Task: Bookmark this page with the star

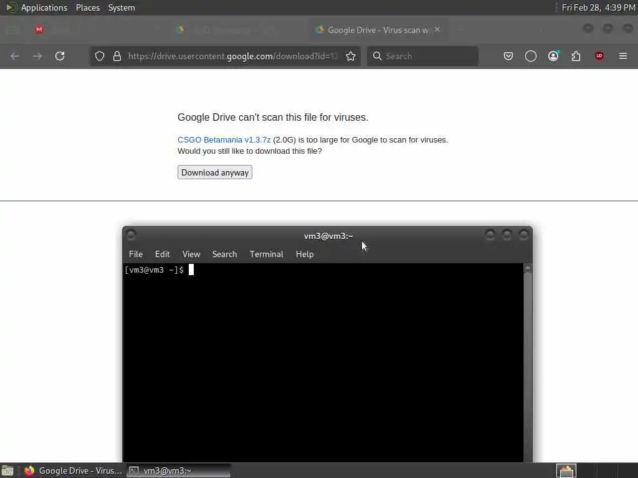Action: click(351, 56)
